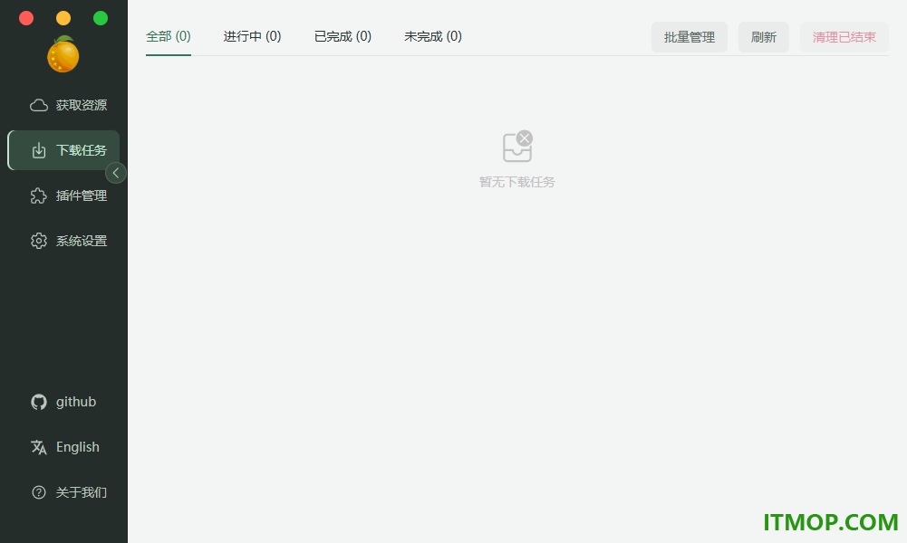Select 下载任务 in the sidebar
This screenshot has height=543, width=907.
pos(63,150)
